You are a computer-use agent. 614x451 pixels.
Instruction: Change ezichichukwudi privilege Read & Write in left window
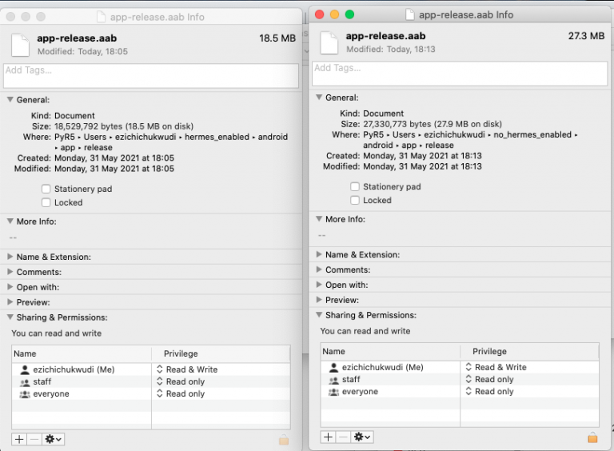(x=187, y=369)
